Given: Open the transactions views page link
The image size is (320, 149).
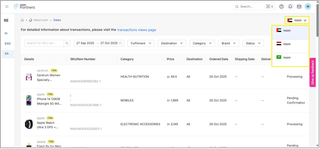Looking at the screenshot, I should (137, 30).
